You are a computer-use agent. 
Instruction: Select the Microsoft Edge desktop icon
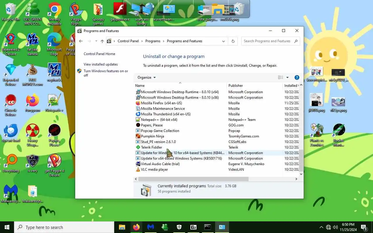pyautogui.click(x=54, y=44)
